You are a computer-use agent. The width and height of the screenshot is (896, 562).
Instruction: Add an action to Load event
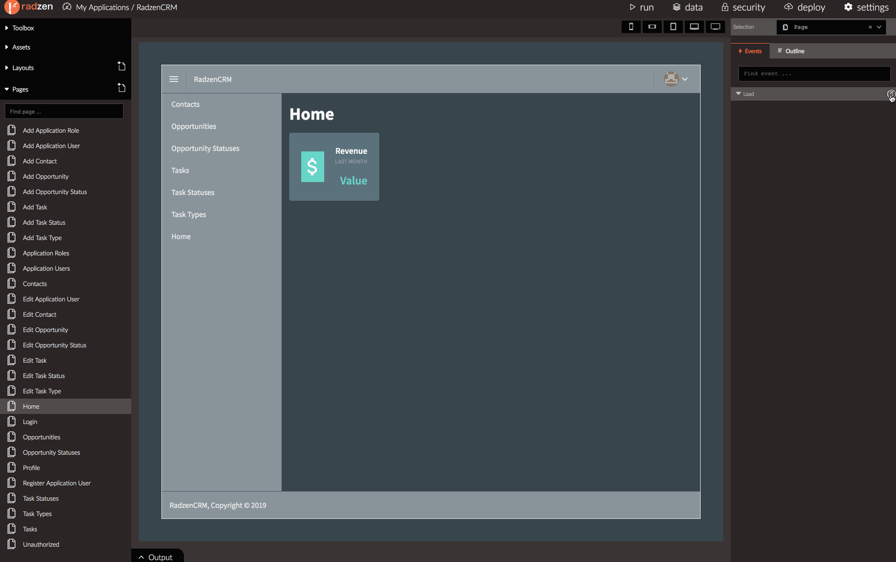tap(891, 94)
